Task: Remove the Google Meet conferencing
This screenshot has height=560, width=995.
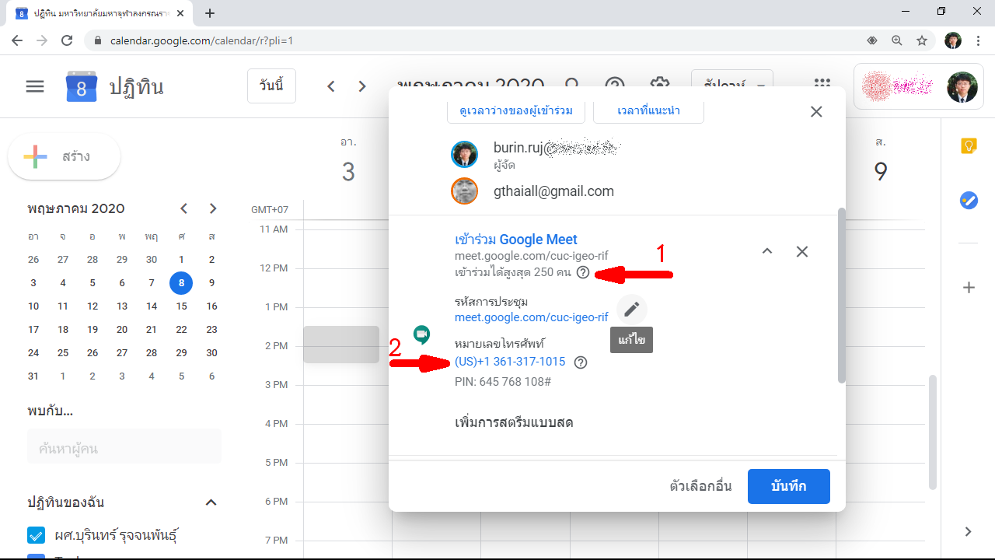Action: [802, 251]
